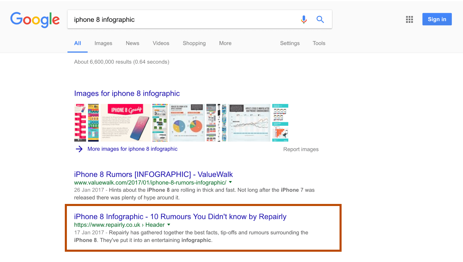The image size is (463, 262).
Task: Open iPhone 8 Rumors ValueWalk result
Action: click(153, 174)
